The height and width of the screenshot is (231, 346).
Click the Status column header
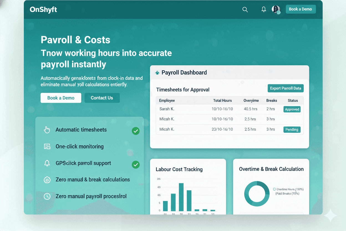(293, 101)
